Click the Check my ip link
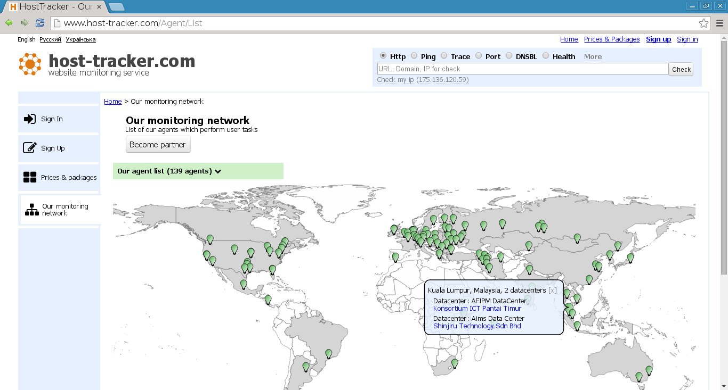The width and height of the screenshot is (728, 390). 423,80
